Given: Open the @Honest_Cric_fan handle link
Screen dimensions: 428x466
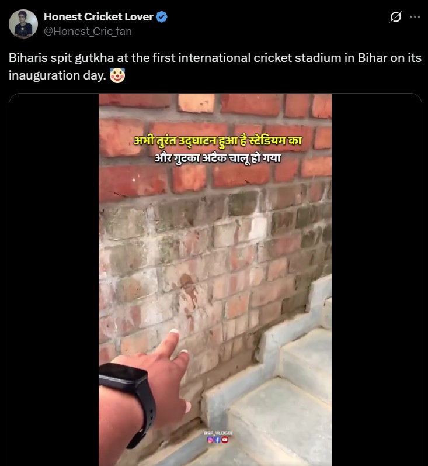Looking at the screenshot, I should coord(88,32).
